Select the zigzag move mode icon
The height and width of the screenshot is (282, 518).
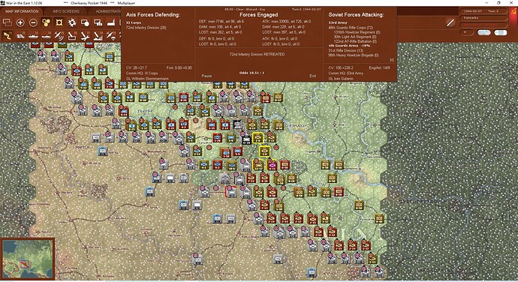tap(8, 36)
